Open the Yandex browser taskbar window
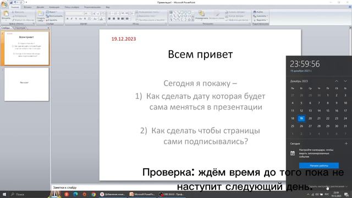The width and height of the screenshot is (352, 198). point(112,194)
